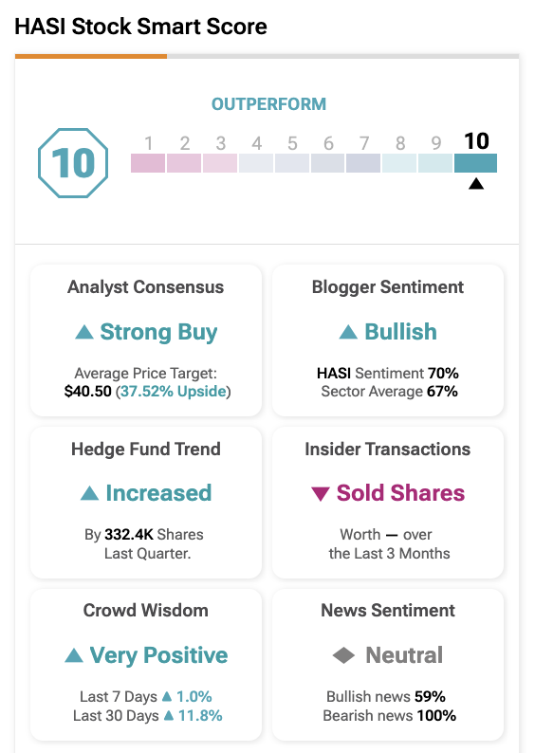
Task: Click the Strong Buy consensus label
Action: [x=158, y=332]
